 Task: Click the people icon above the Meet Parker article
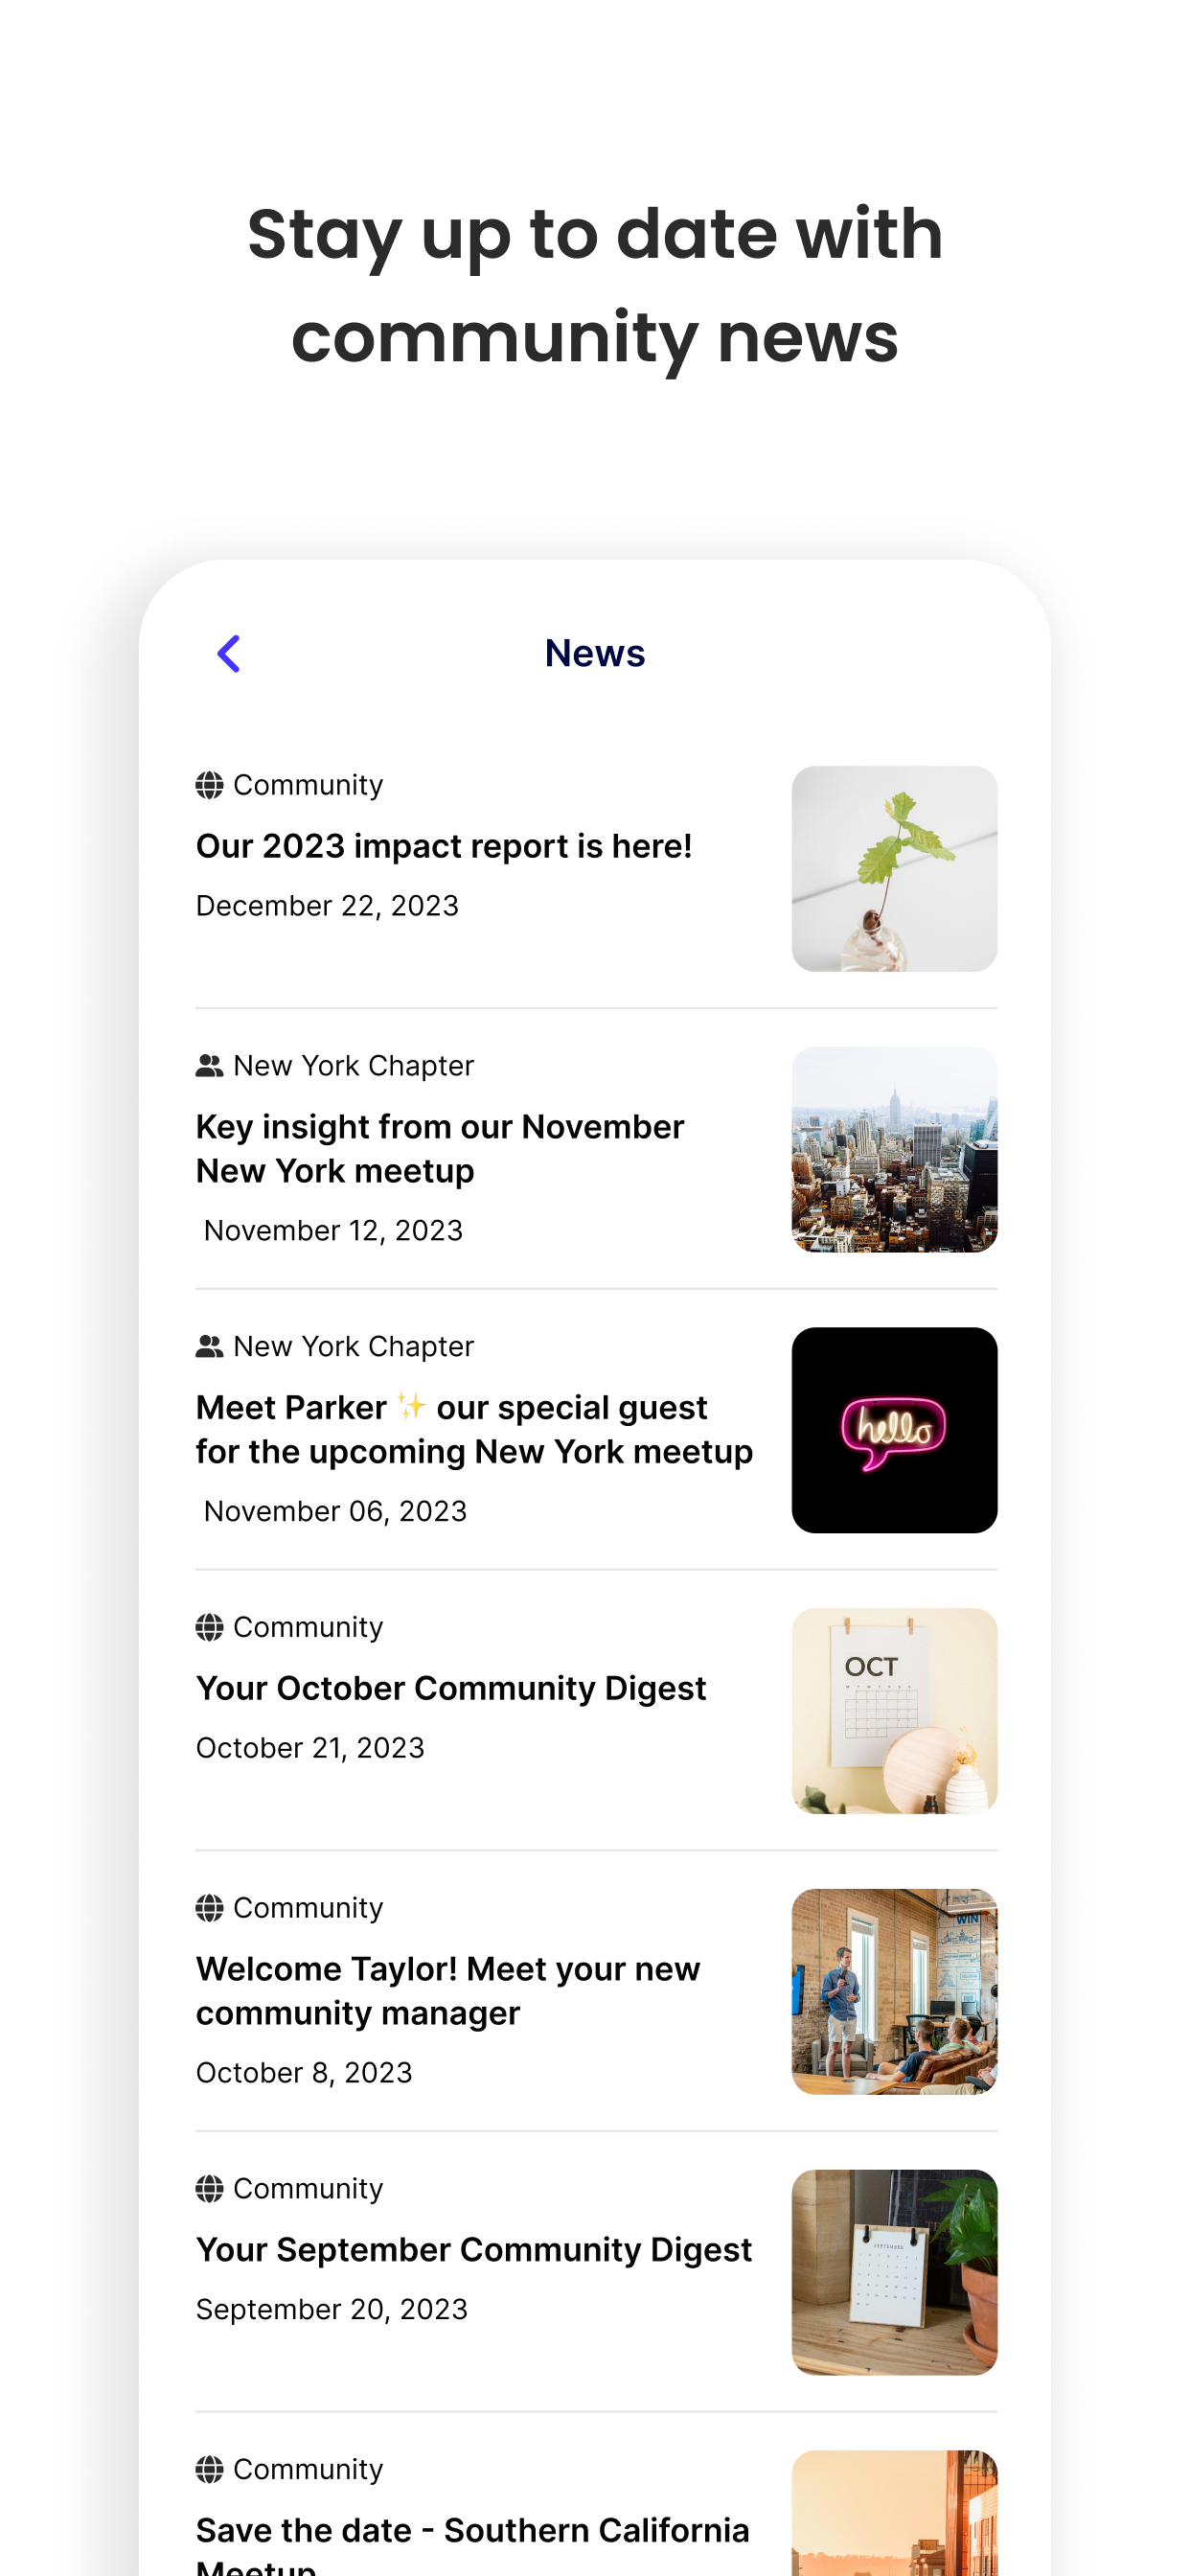click(209, 1347)
